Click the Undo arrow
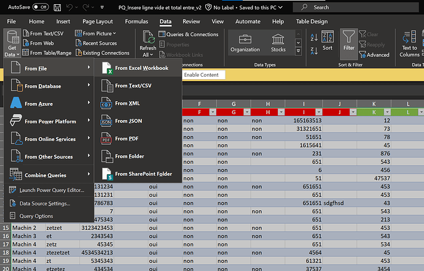This screenshot has height=271, width=424. pyautogui.click(x=69, y=7)
